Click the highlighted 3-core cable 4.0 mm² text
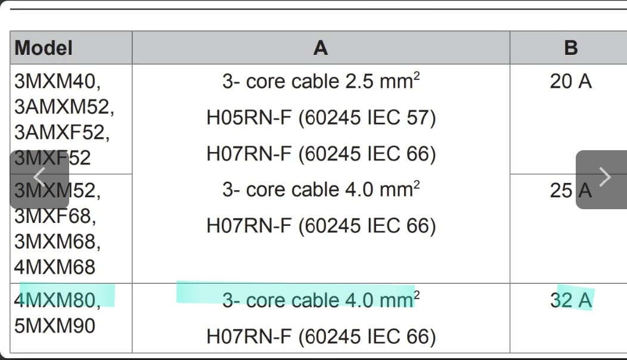Screen dimensions: 627x360 click(x=321, y=300)
